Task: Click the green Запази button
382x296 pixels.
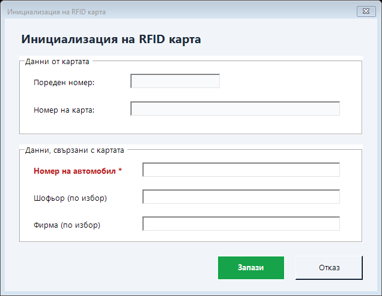Action: 251,268
